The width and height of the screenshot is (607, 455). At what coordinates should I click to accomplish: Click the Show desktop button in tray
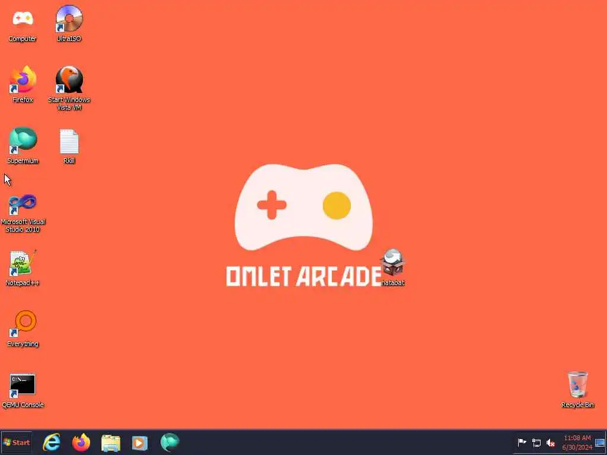[x=600, y=443]
